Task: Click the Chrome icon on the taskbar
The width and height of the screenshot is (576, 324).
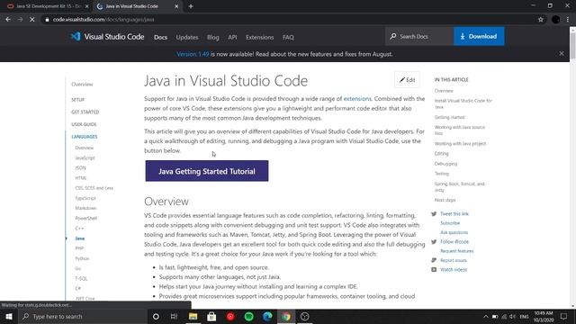Action: click(286, 316)
